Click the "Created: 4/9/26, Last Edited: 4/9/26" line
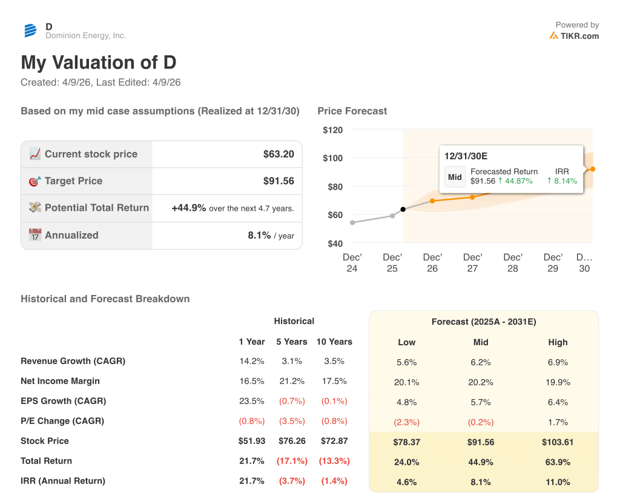620x504 pixels. [101, 82]
